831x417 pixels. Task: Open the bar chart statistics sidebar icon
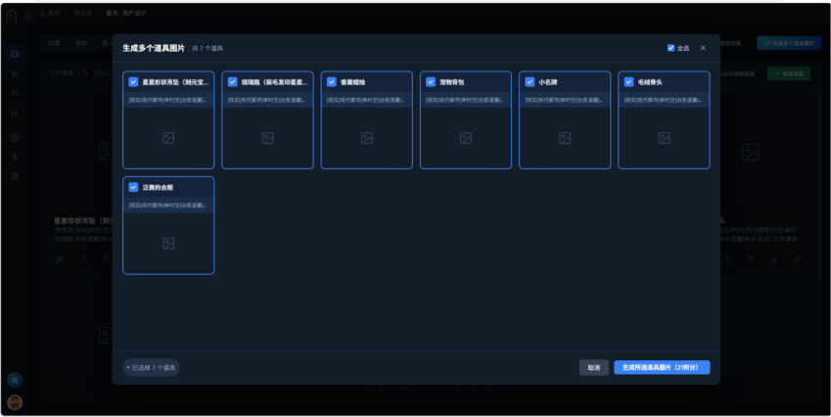tap(15, 113)
